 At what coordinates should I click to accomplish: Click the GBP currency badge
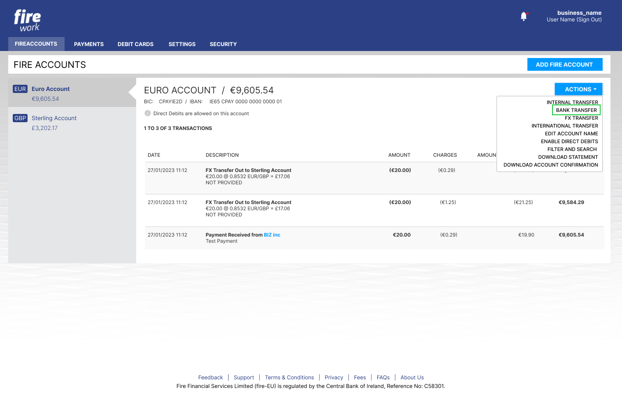(20, 118)
